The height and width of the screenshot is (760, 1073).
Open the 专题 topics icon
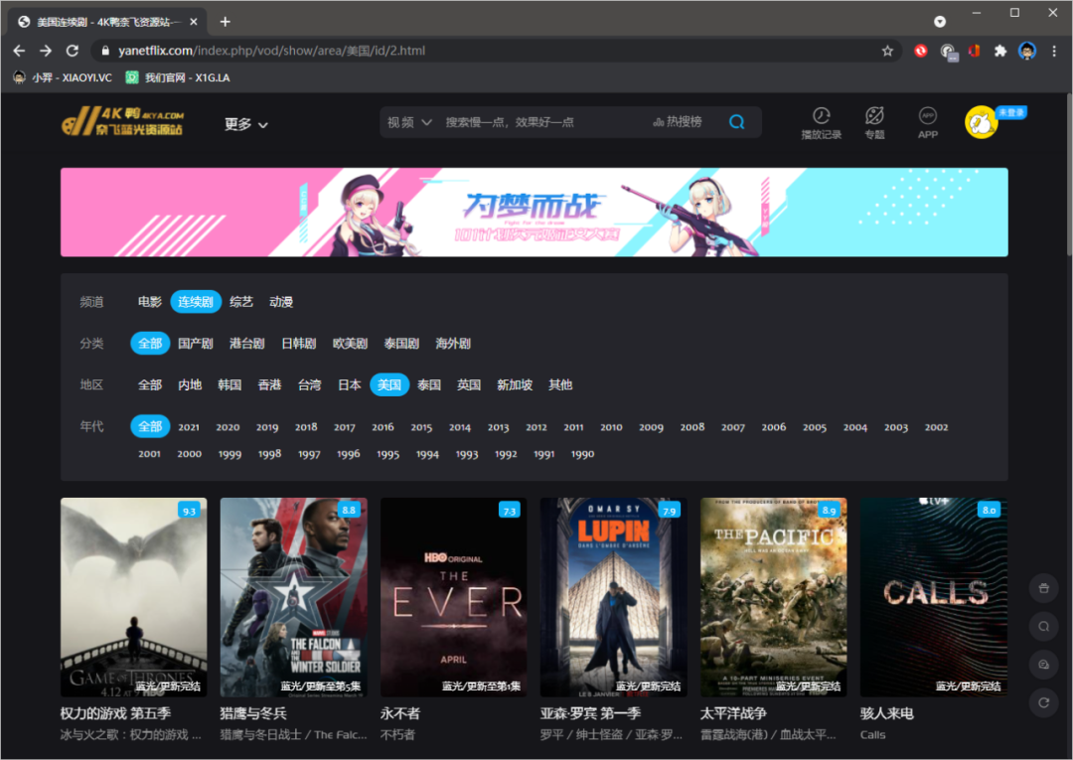(x=874, y=123)
